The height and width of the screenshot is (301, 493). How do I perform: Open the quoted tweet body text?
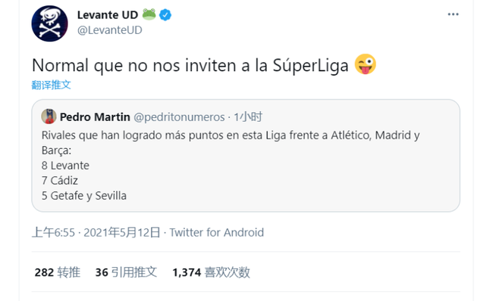[231, 165]
